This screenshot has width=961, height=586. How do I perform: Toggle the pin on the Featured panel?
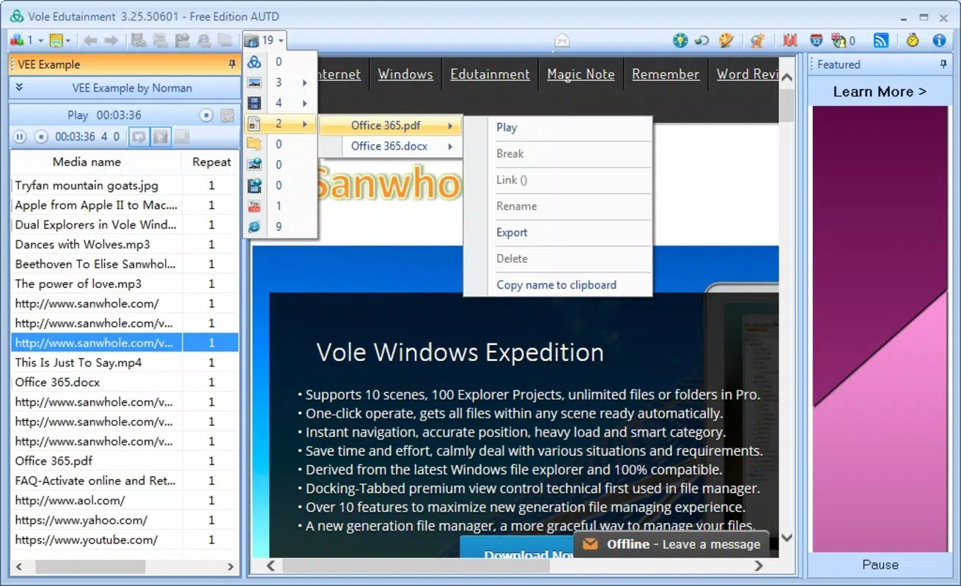pos(943,64)
